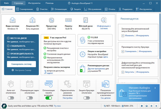The image size is (161, 109).
Task: Enable the Anti-cat toggle switch
Action: pyautogui.click(x=11, y=98)
